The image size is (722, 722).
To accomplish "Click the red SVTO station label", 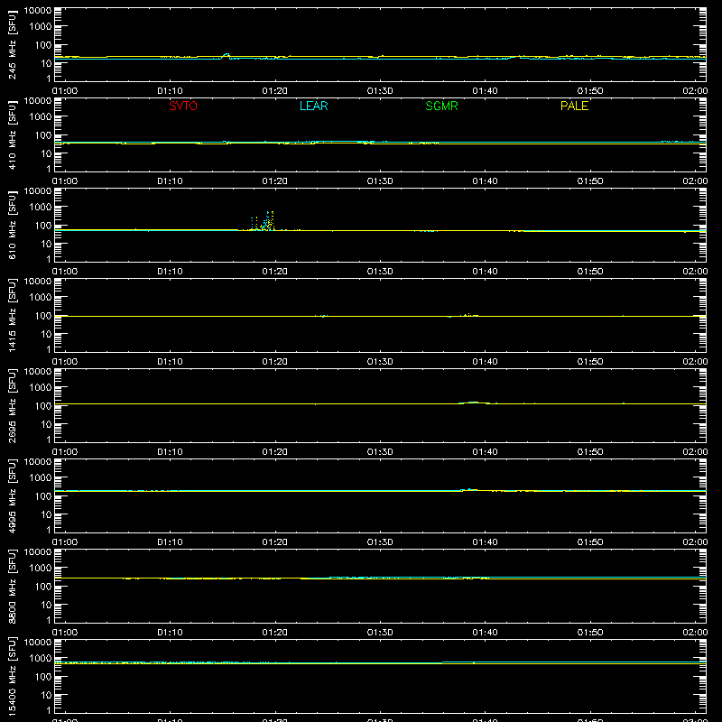I will pos(183,106).
